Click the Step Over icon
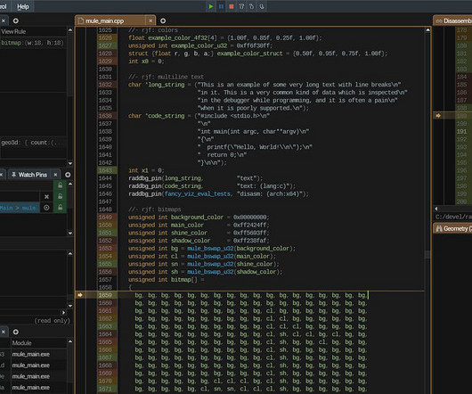 (241, 6)
